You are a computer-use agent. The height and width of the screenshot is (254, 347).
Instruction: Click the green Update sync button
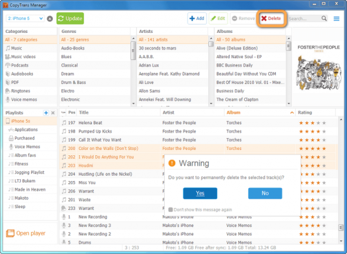pyautogui.click(x=70, y=18)
